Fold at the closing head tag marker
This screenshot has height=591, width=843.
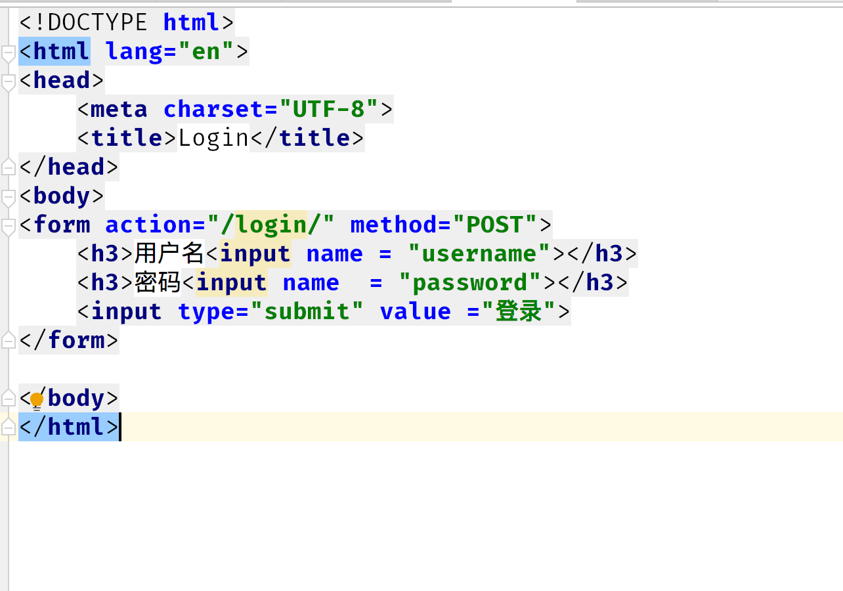(x=9, y=167)
